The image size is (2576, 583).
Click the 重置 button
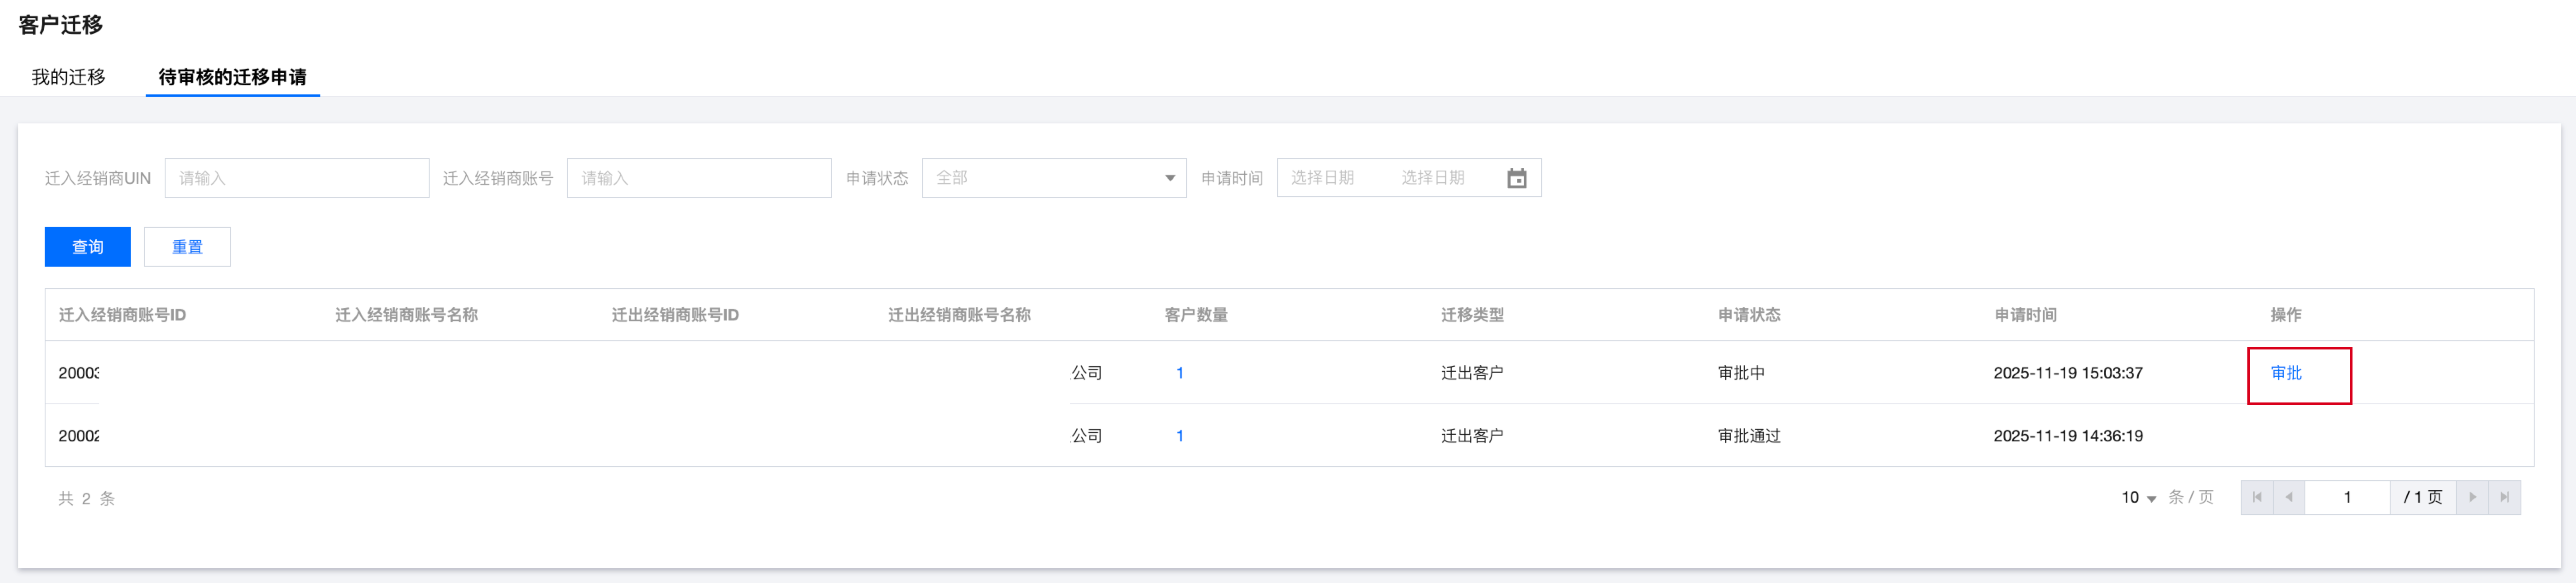coord(187,247)
